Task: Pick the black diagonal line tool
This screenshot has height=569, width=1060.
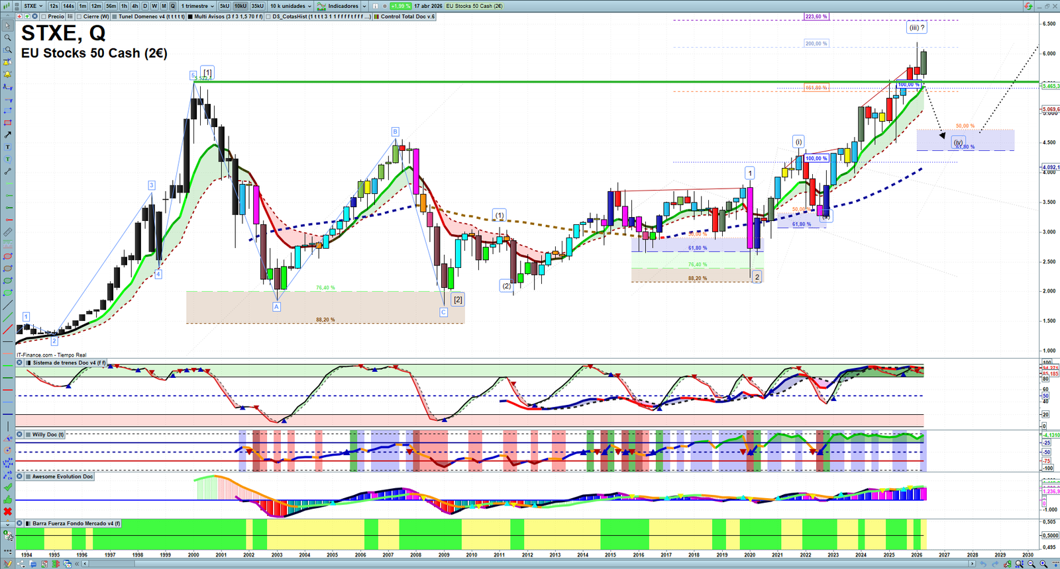Action: (x=8, y=305)
